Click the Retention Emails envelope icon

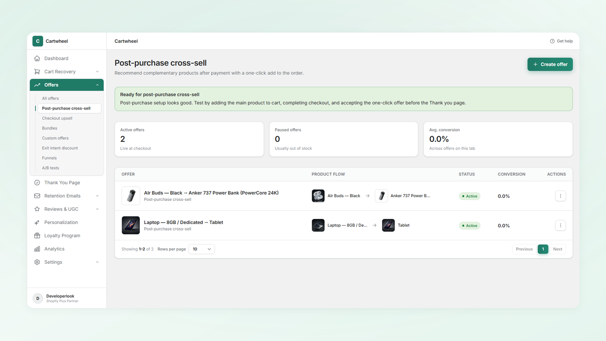click(x=37, y=196)
